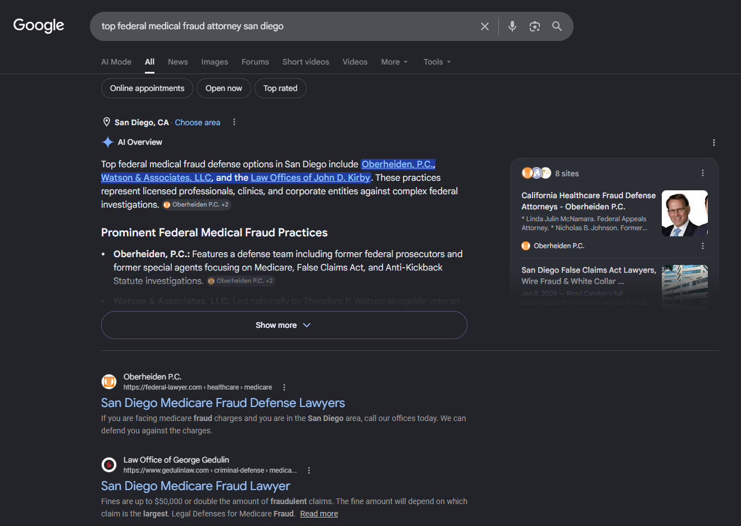The height and width of the screenshot is (526, 741).
Task: Click the Choose area link
Action: coord(197,122)
